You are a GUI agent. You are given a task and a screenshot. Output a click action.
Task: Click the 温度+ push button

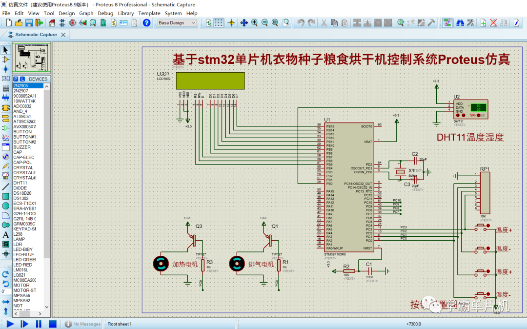coord(482,228)
